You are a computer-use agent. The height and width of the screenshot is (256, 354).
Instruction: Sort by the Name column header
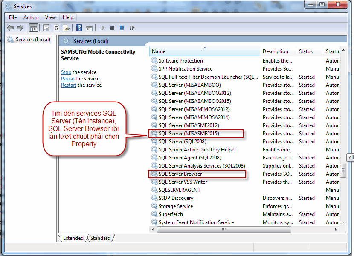coord(205,51)
